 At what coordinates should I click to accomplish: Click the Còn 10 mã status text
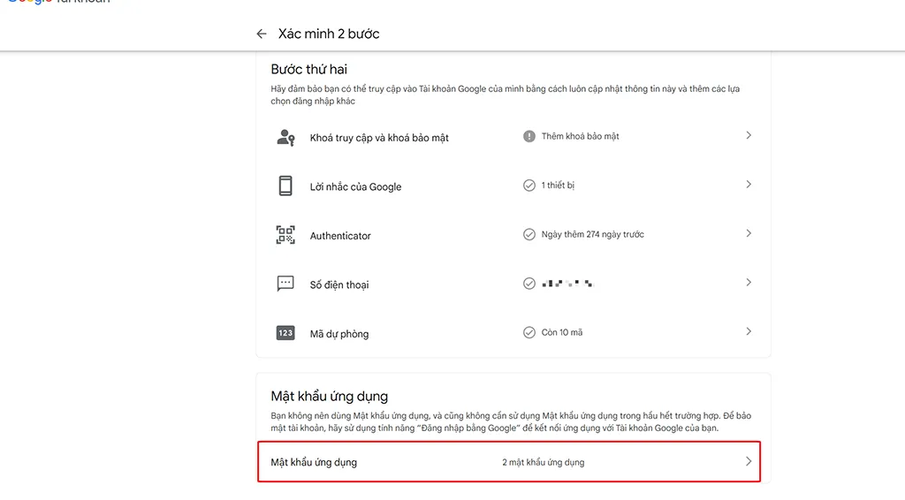(562, 332)
